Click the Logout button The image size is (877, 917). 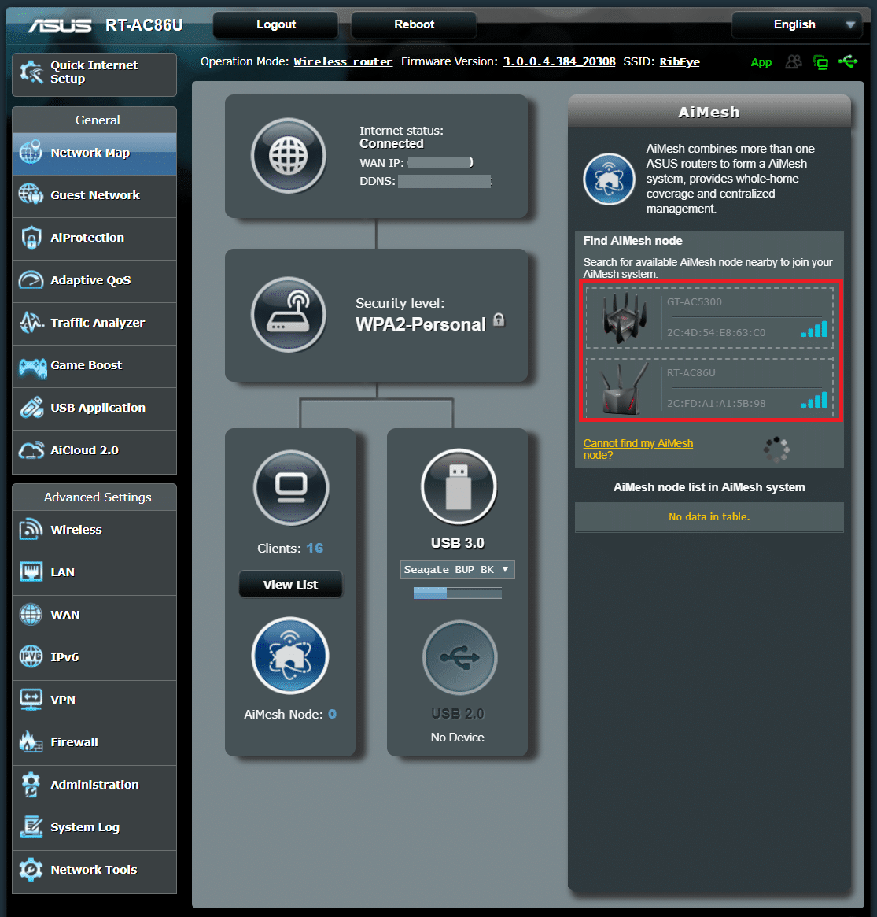[x=276, y=24]
